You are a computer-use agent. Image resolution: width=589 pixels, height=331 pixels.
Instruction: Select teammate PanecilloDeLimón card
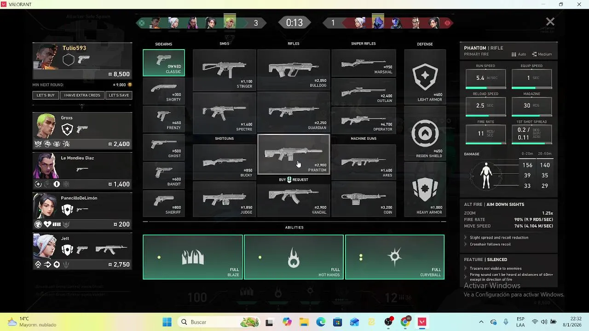coord(82,211)
